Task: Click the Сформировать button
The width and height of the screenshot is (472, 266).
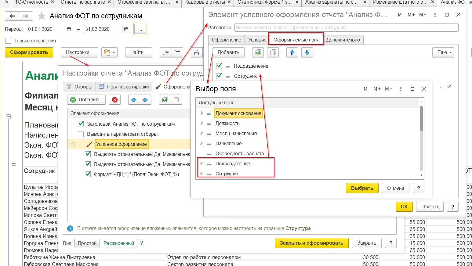Action: (x=29, y=52)
